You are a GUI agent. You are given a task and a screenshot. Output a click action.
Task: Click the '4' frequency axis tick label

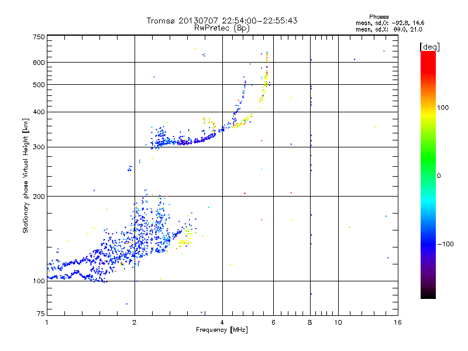(222, 322)
